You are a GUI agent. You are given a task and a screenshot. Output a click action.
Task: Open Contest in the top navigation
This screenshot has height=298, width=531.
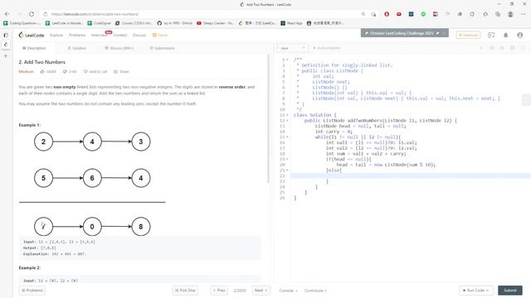tap(120, 35)
